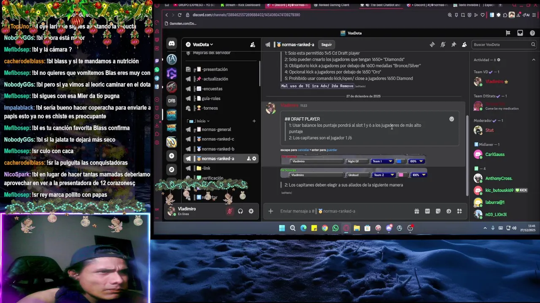Click invite people icon beside VoxDota
540x303 pixels.
click(x=252, y=45)
